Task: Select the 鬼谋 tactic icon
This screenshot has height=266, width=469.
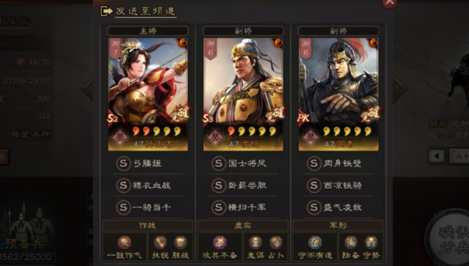Action: 255,242
